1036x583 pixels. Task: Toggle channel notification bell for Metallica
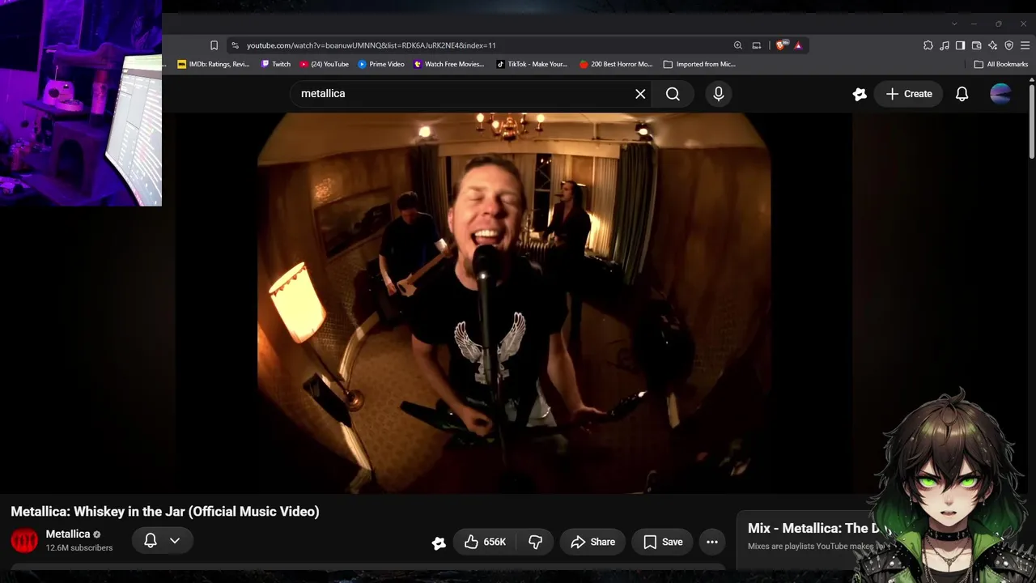click(x=151, y=541)
